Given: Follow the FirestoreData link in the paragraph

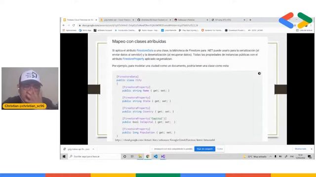Looking at the screenshot, I should [x=145, y=51].
